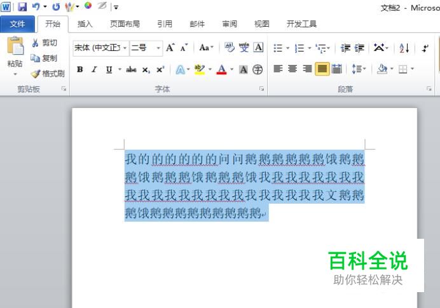Toggle strikethrough abc
This screenshot has width=440, height=308.
(x=131, y=69)
